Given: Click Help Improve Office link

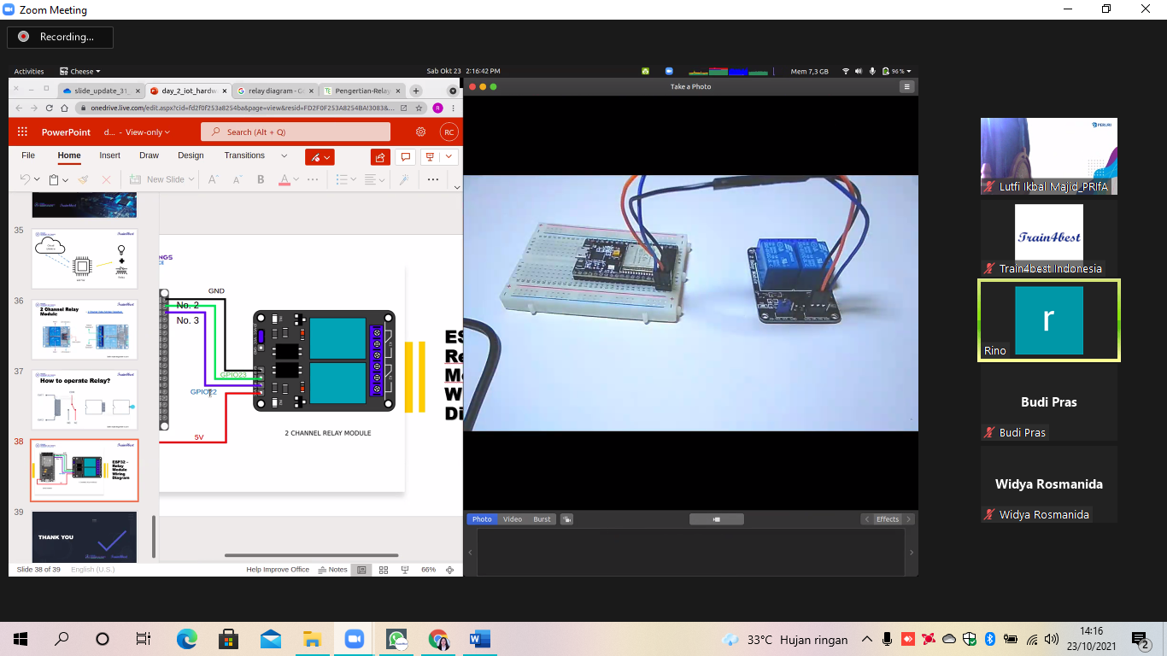Looking at the screenshot, I should (x=278, y=570).
